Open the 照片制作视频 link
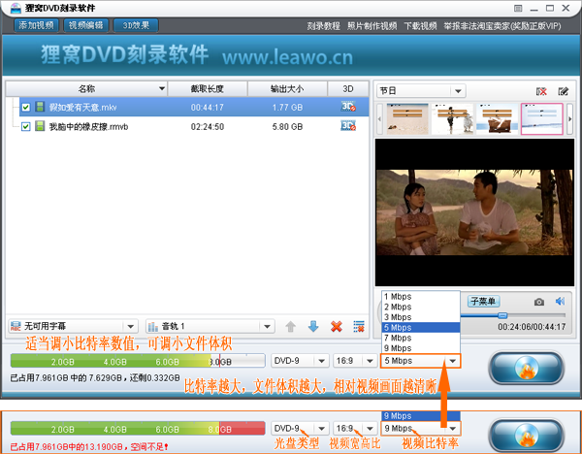 coord(372,26)
